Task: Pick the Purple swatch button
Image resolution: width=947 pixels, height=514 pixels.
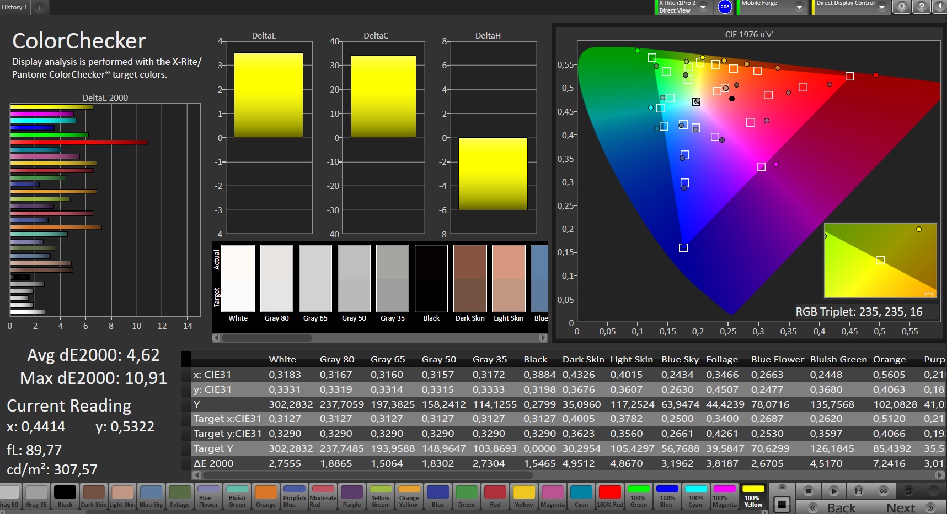Action: click(351, 496)
